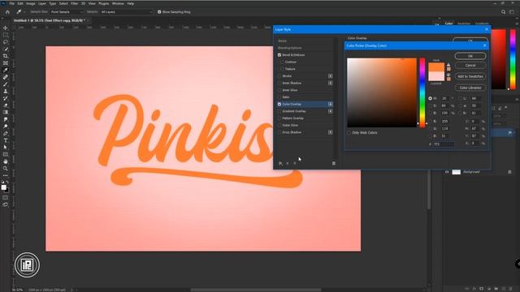Select the Rectangle shape tool
Image resolution: width=520 pixels, height=292 pixels.
(x=6, y=154)
